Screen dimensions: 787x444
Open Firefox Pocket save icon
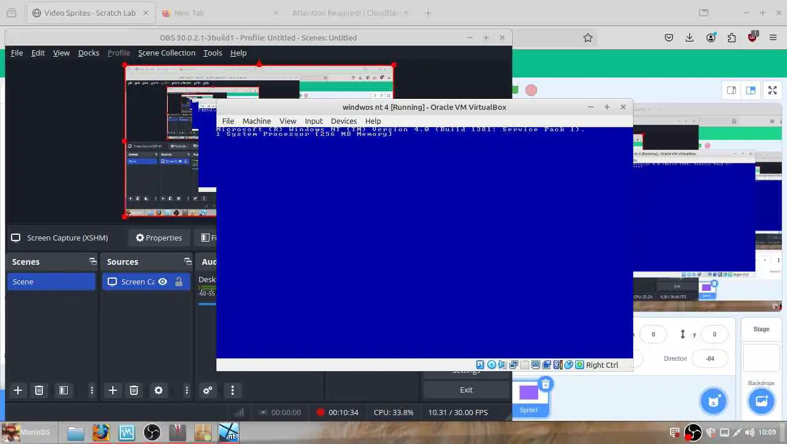[x=668, y=38]
